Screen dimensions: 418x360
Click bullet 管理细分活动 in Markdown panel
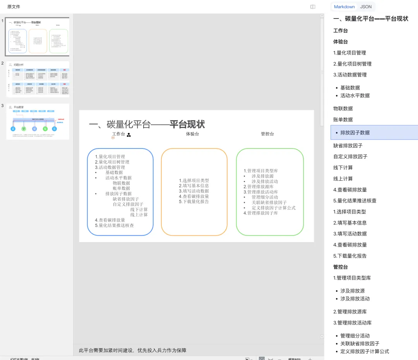pyautogui.click(x=355, y=336)
